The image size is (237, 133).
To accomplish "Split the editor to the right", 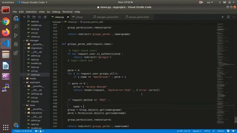I will coord(228,17).
